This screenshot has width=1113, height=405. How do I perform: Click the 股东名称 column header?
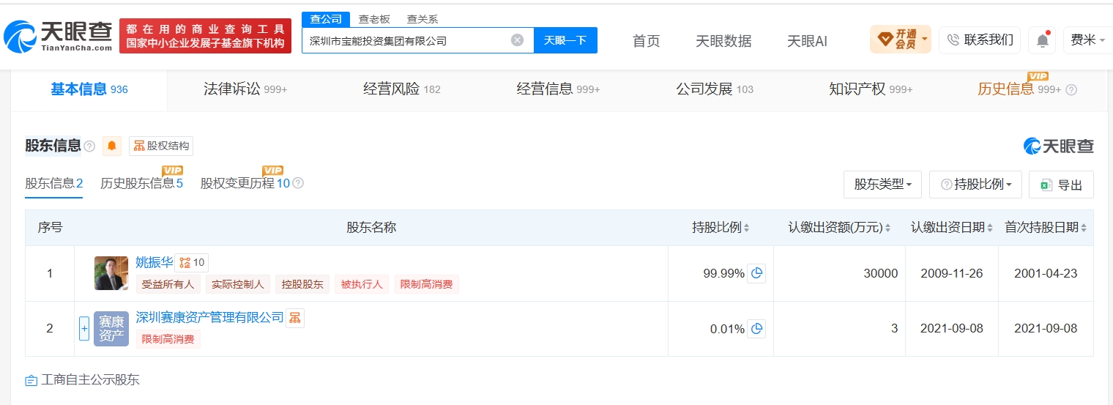tap(371, 228)
